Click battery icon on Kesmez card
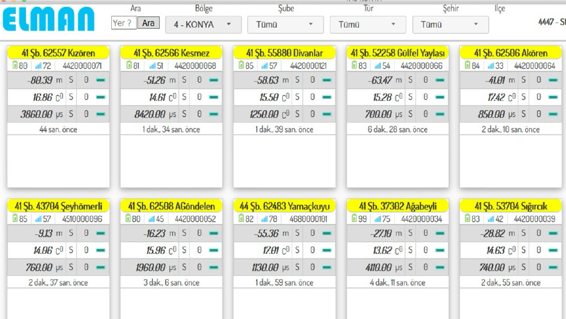The height and width of the screenshot is (319, 566). (129, 65)
